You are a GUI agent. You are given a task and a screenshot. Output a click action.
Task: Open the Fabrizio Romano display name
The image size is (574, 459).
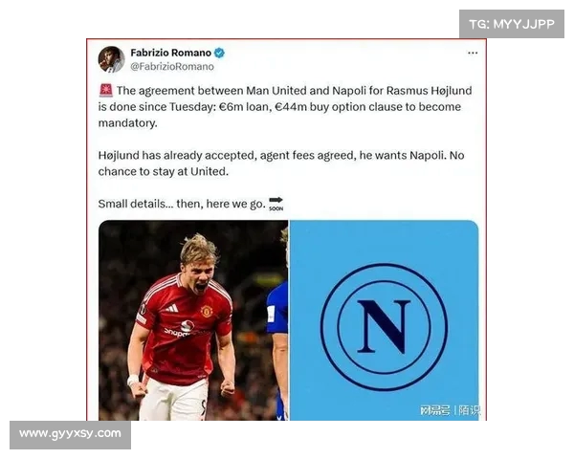tap(170, 53)
